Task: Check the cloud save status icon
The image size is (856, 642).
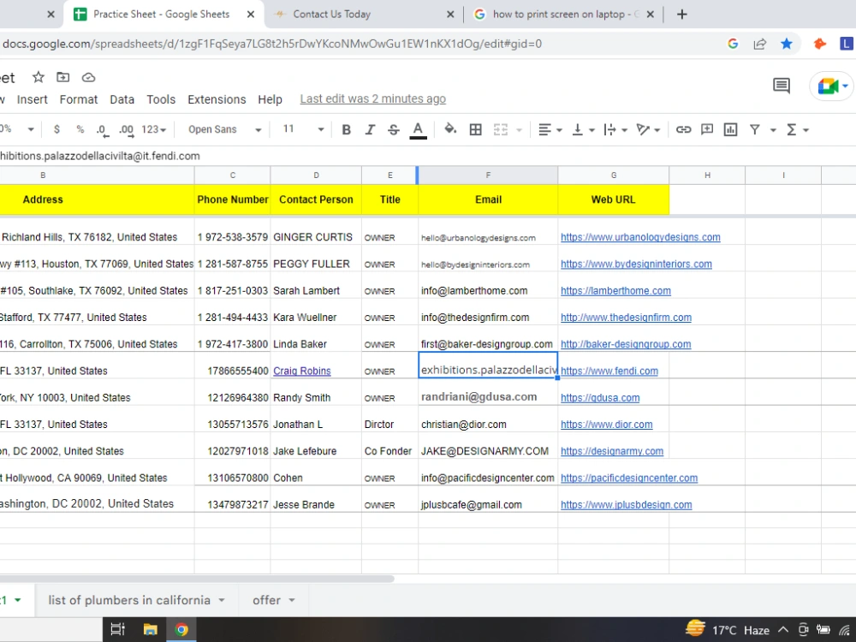Action: tap(88, 78)
